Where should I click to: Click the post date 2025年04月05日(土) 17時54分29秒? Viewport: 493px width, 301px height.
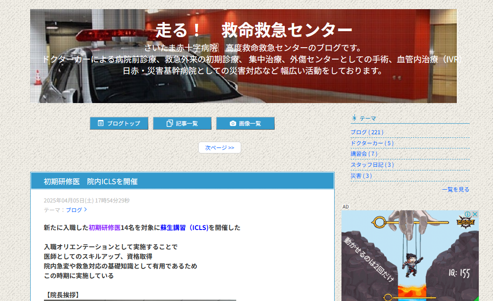87,200
